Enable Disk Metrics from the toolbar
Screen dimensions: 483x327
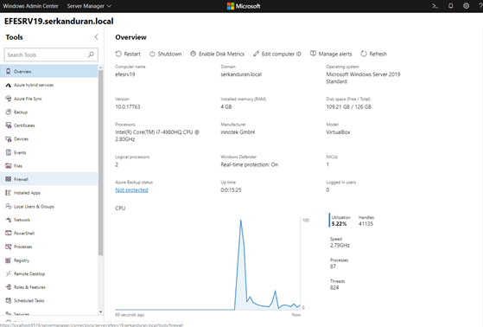tap(217, 54)
